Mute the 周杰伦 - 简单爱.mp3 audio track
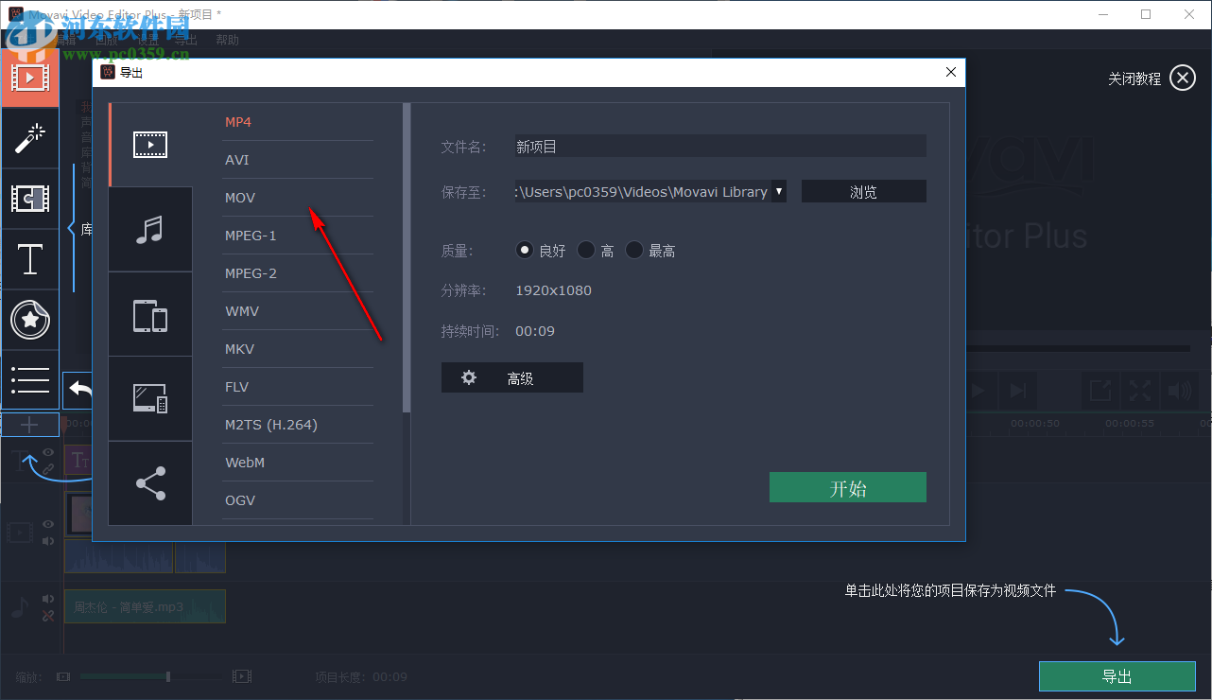The width and height of the screenshot is (1212, 700). [x=47, y=597]
